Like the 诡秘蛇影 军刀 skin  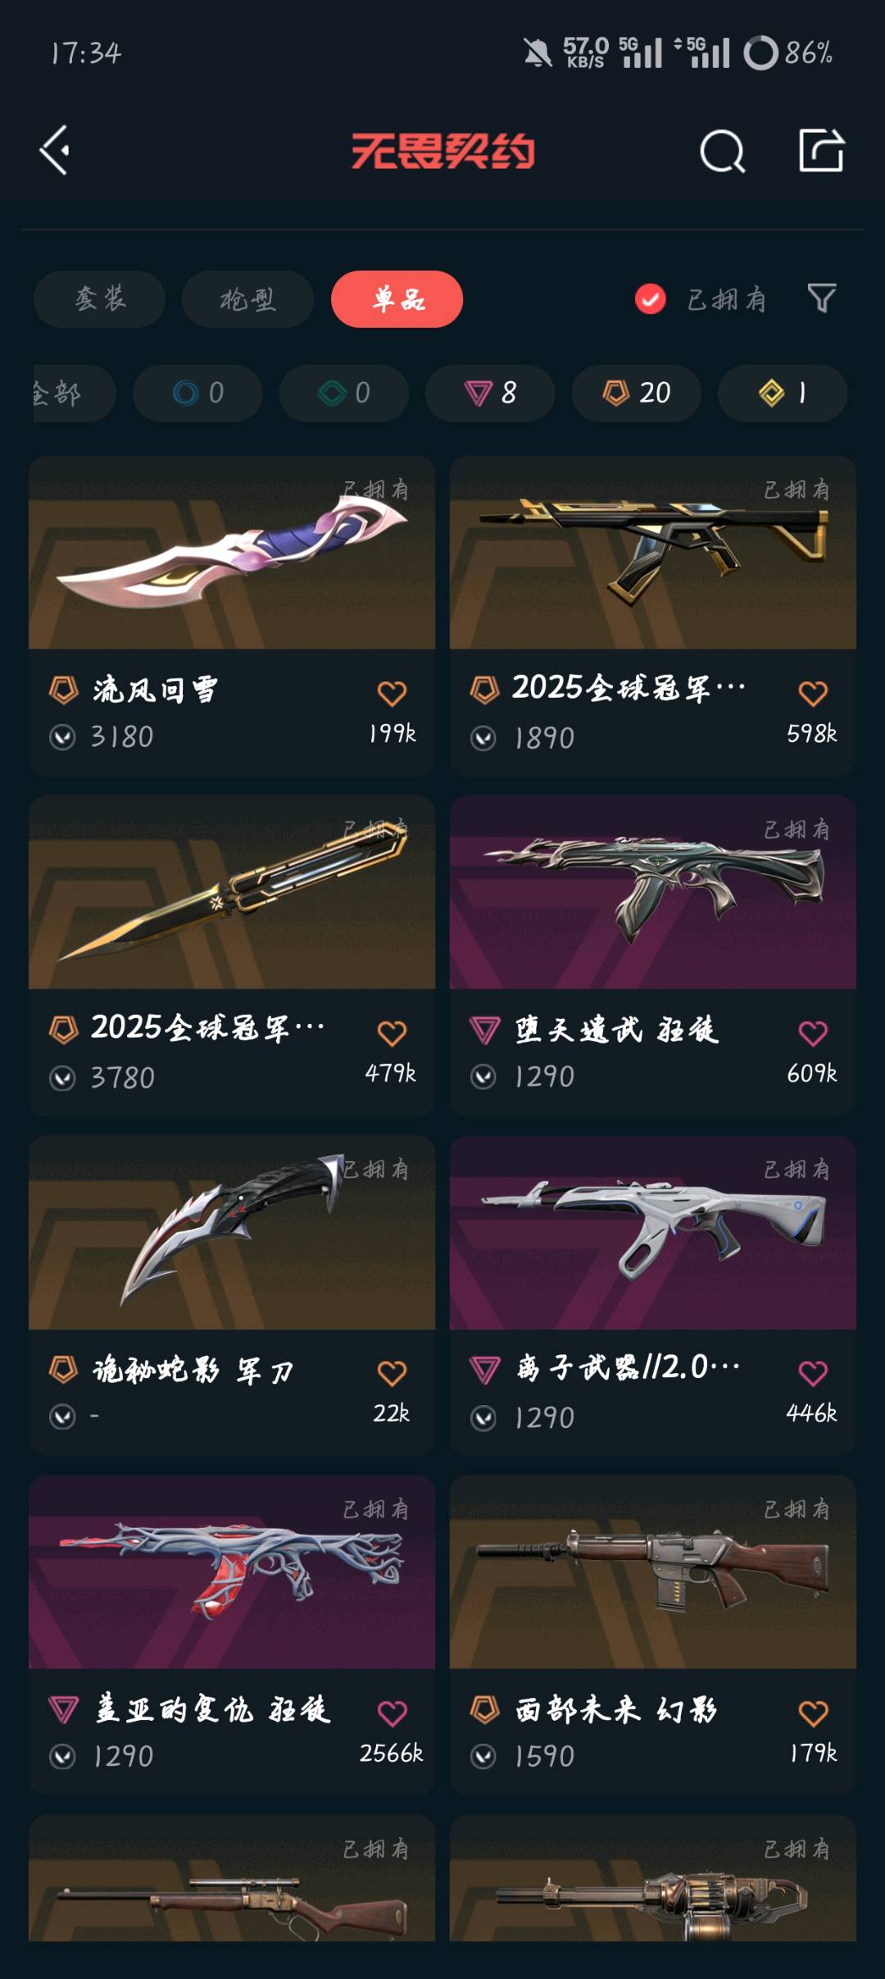392,1373
